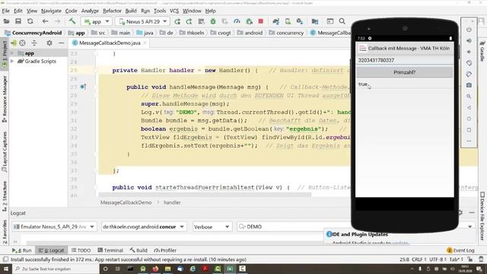Image resolution: width=487 pixels, height=274 pixels.
Task: Rotate emulator left icon
Action: [x=469, y=63]
